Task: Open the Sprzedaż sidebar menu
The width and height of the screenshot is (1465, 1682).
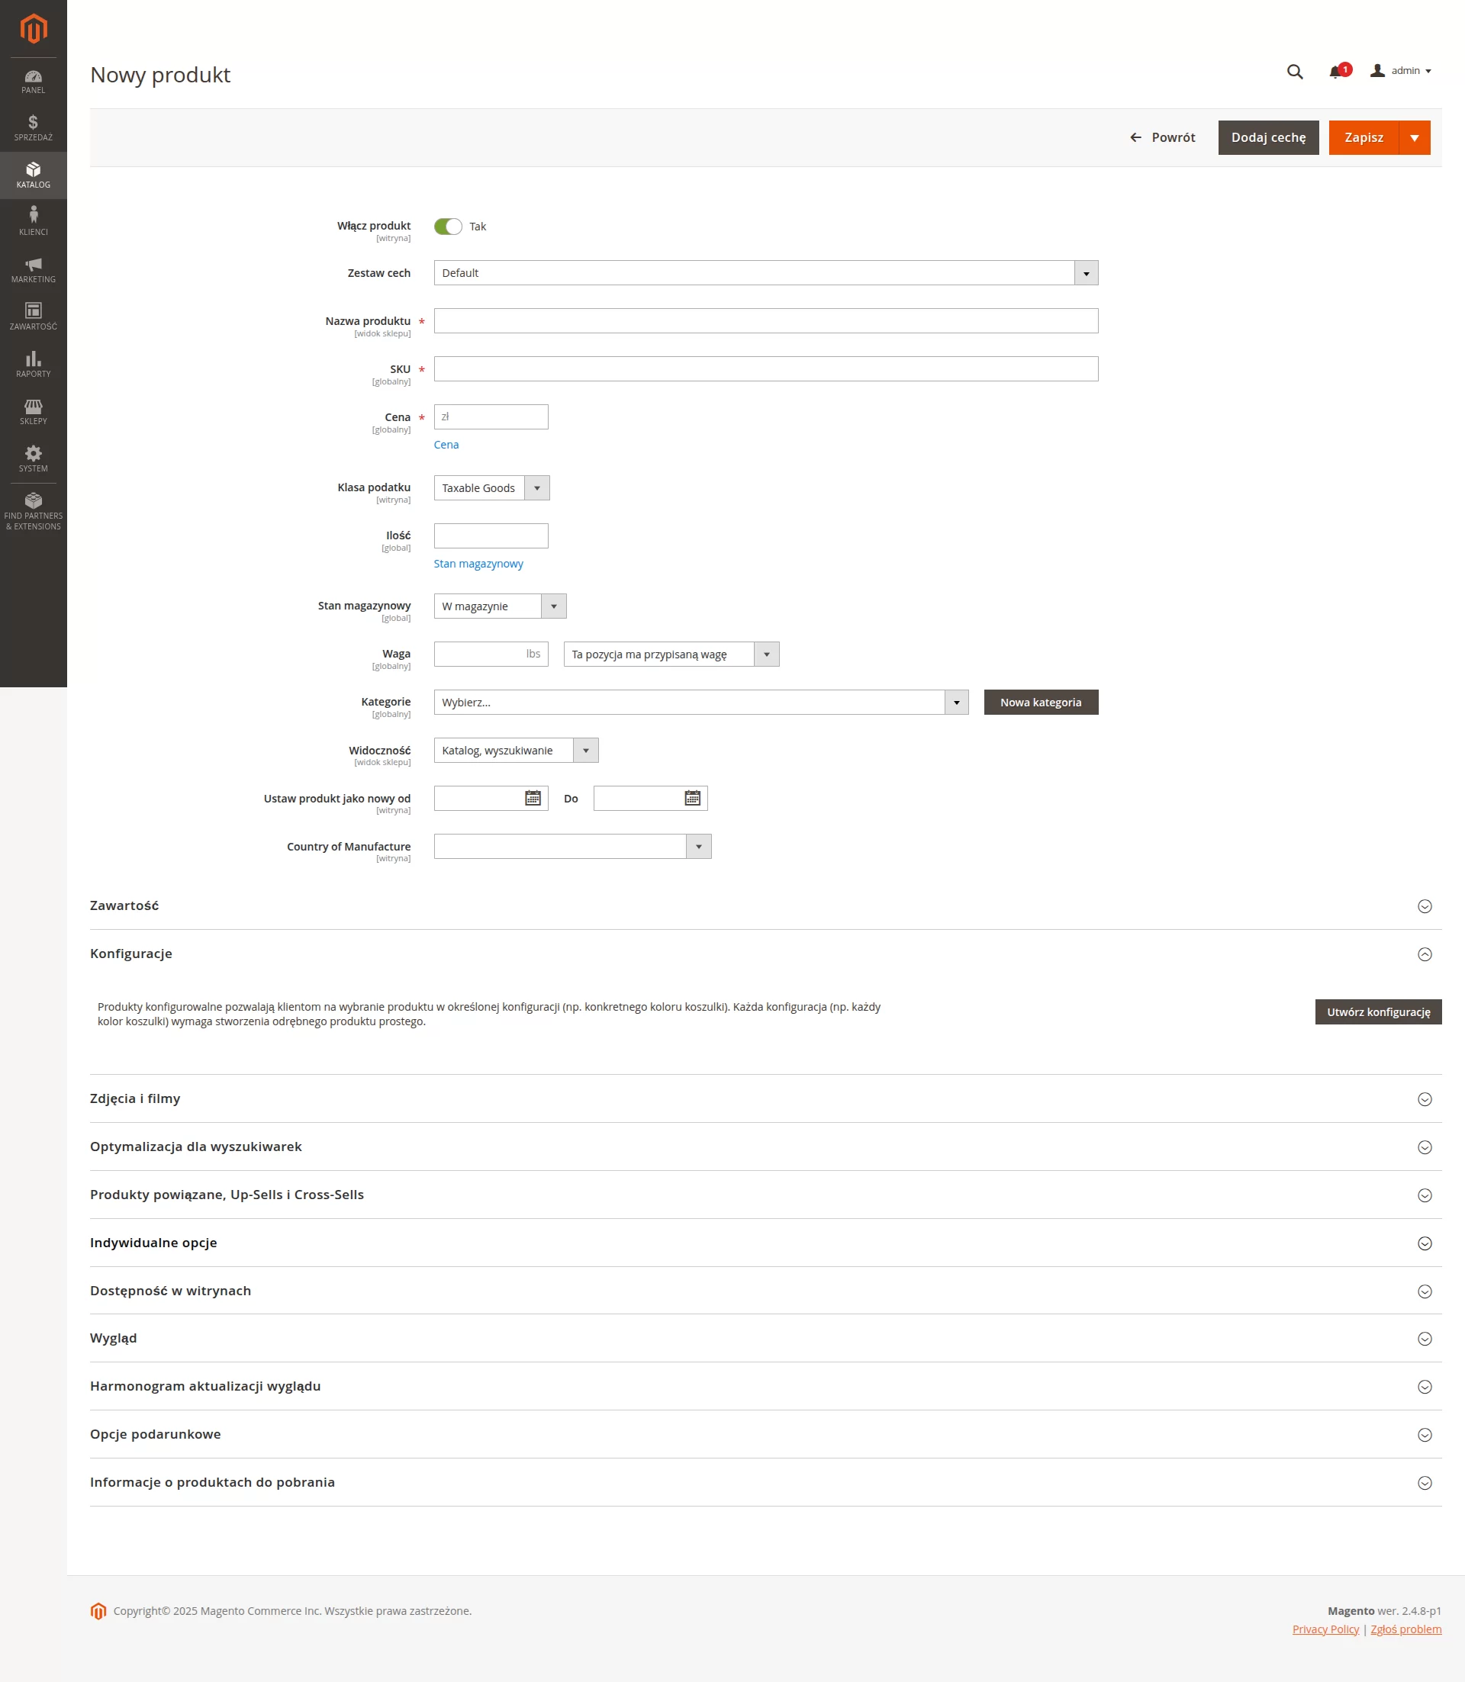Action: [x=34, y=128]
